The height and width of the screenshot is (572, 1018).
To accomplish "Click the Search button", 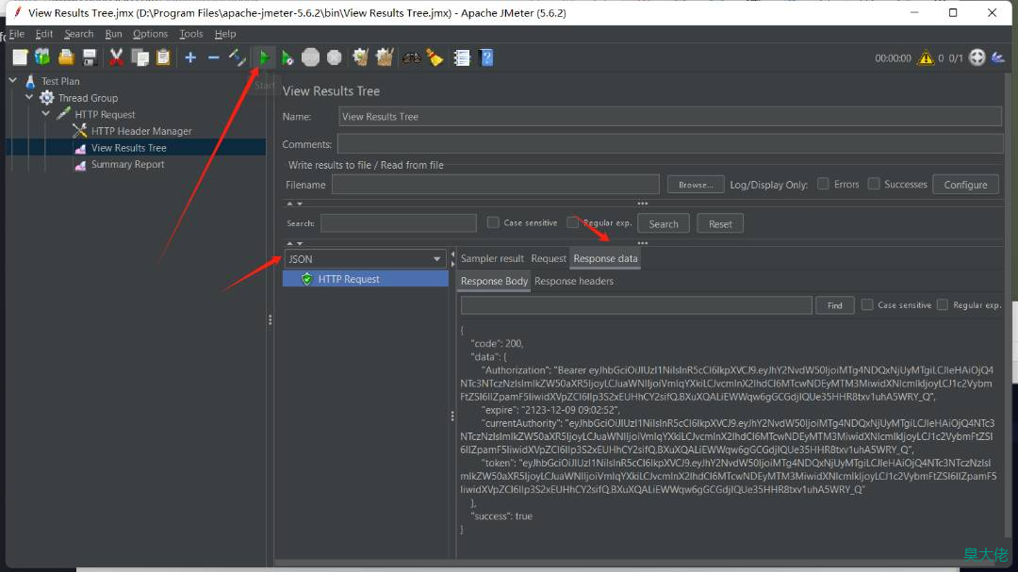I will (x=664, y=224).
